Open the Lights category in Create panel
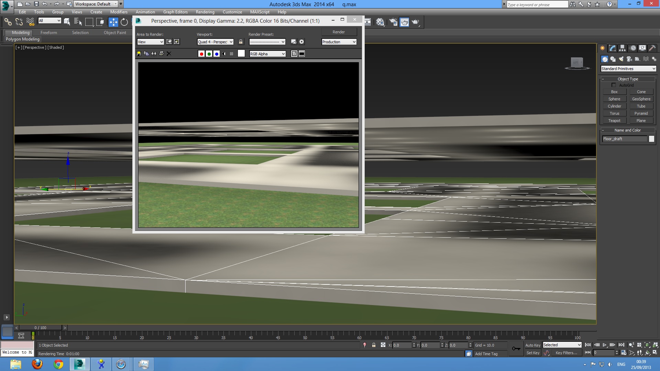 pos(621,59)
